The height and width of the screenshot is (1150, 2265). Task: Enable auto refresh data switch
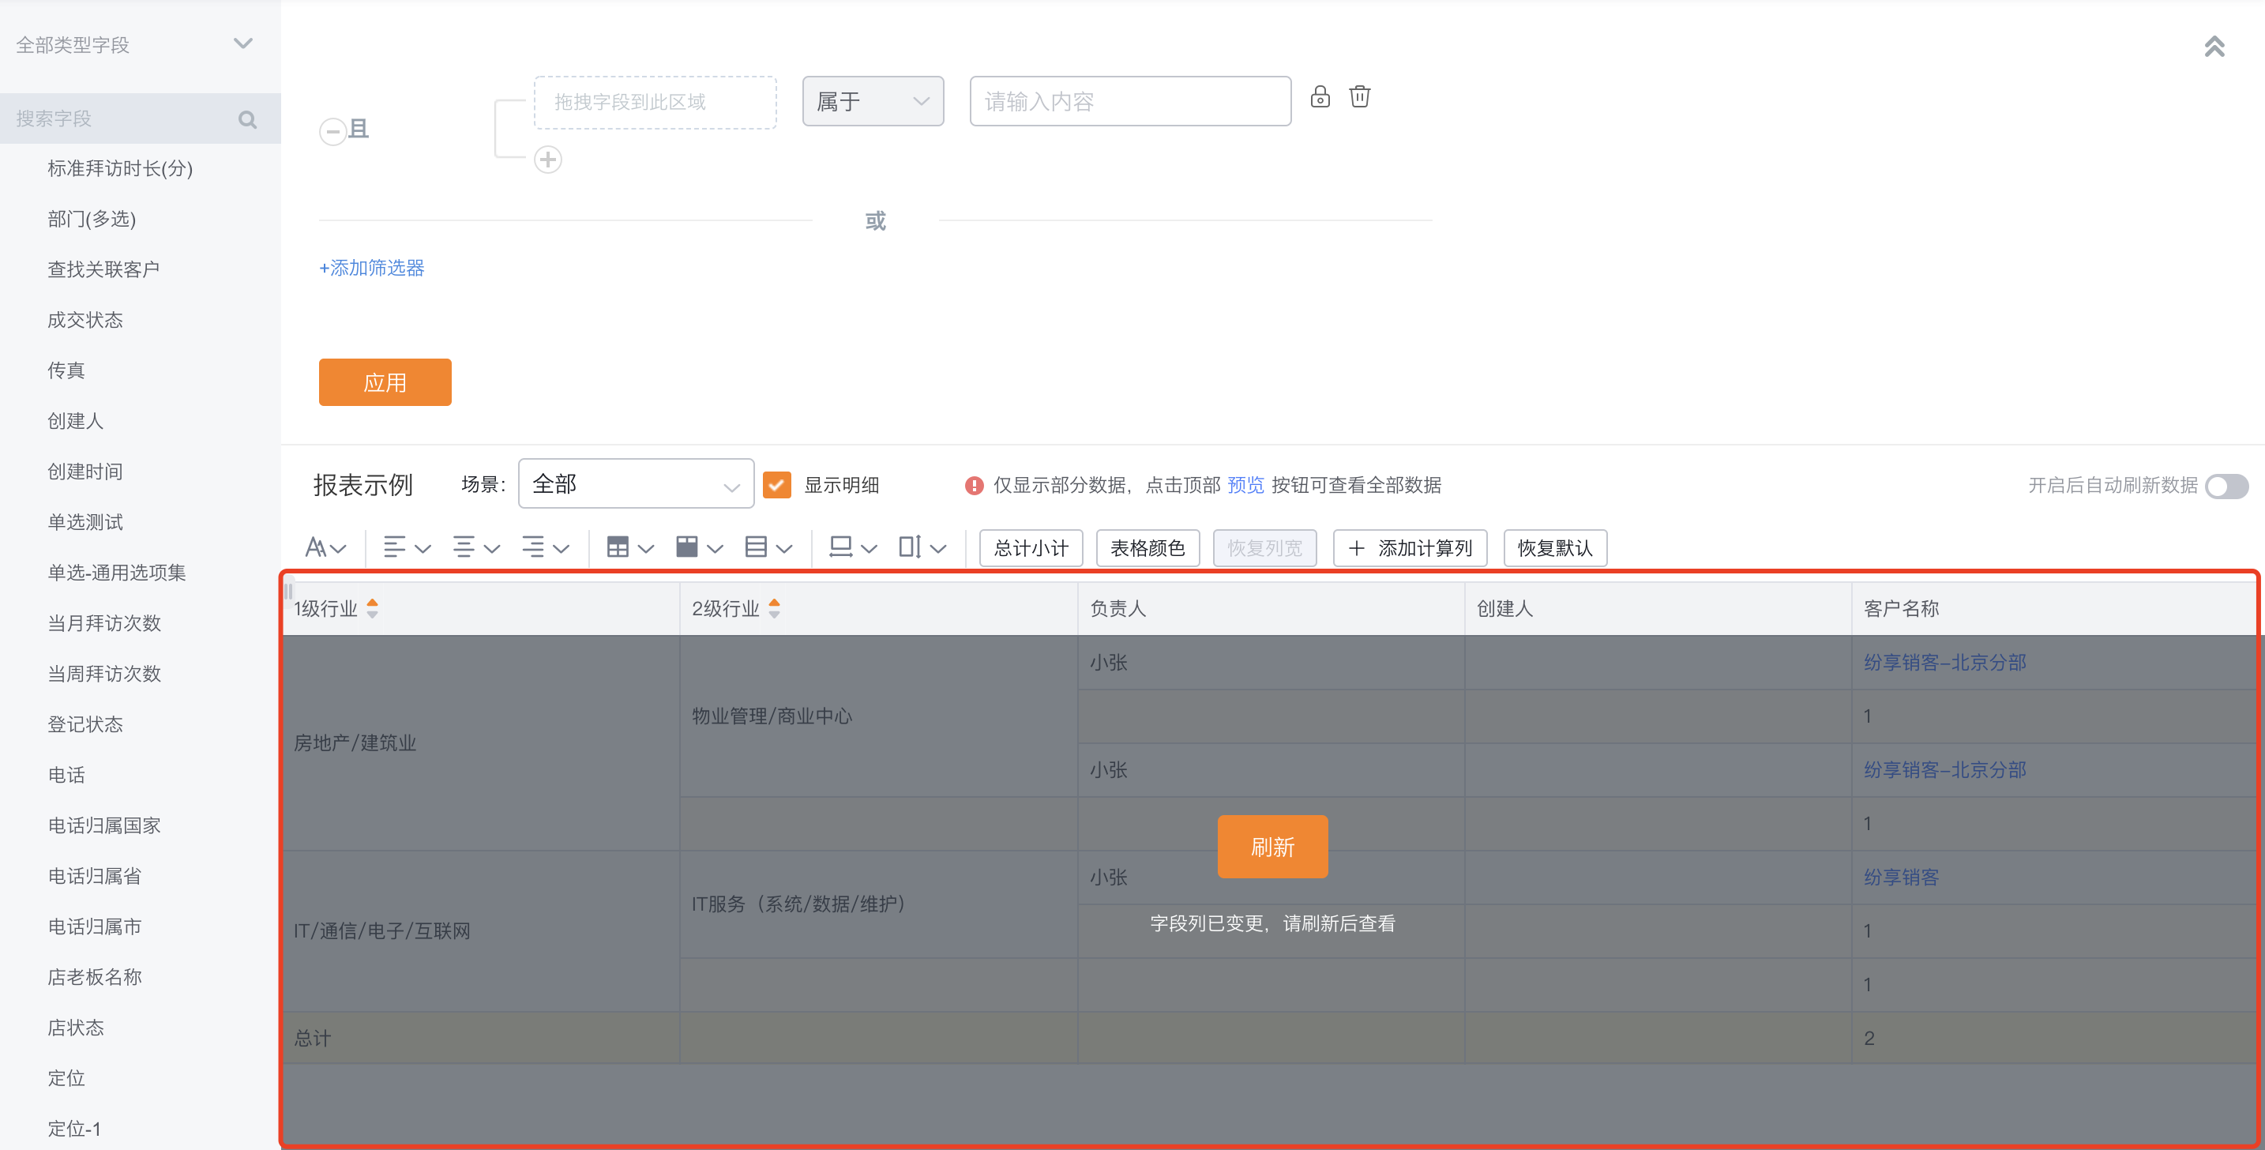click(2226, 487)
